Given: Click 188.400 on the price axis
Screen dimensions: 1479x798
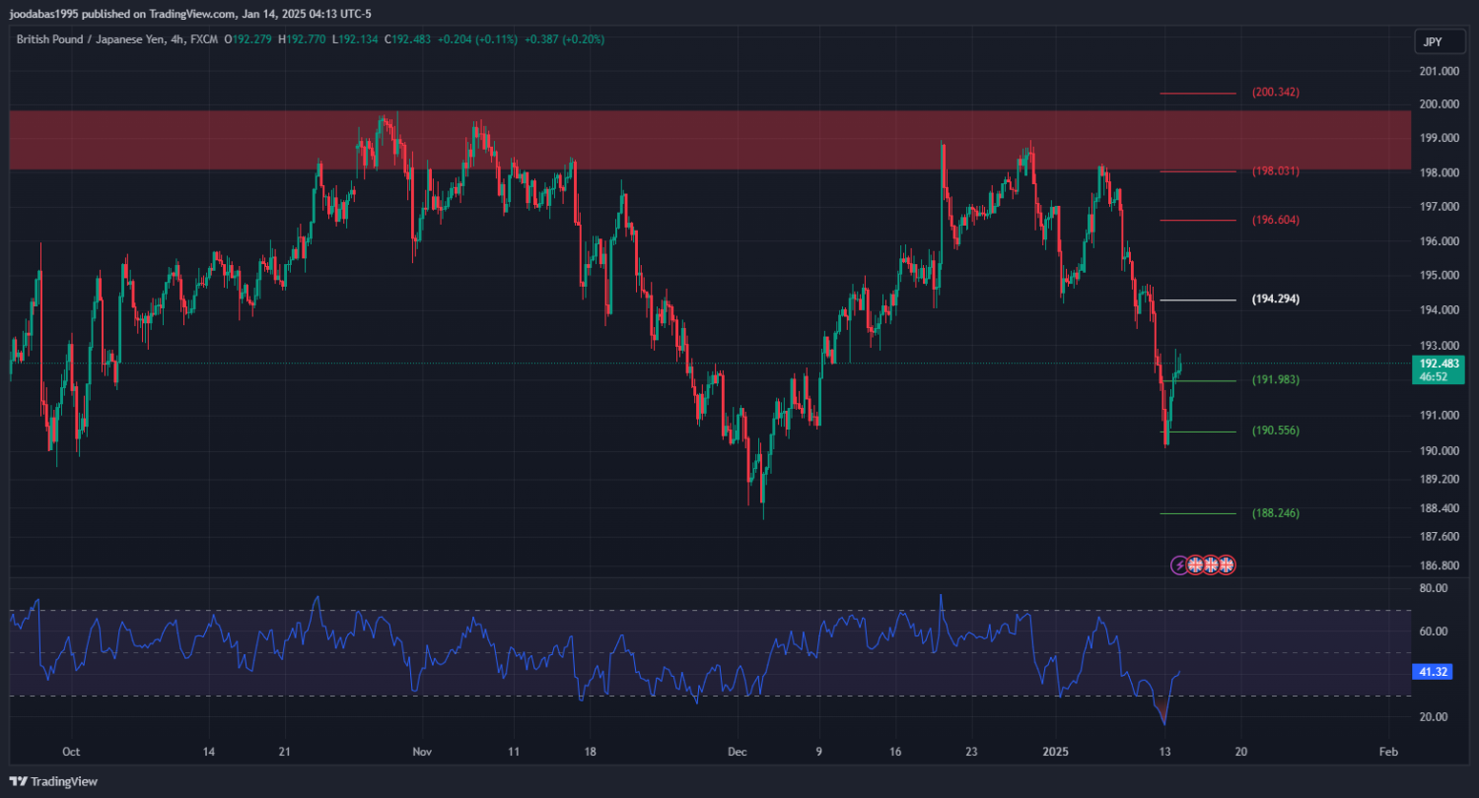Looking at the screenshot, I should tap(1441, 508).
